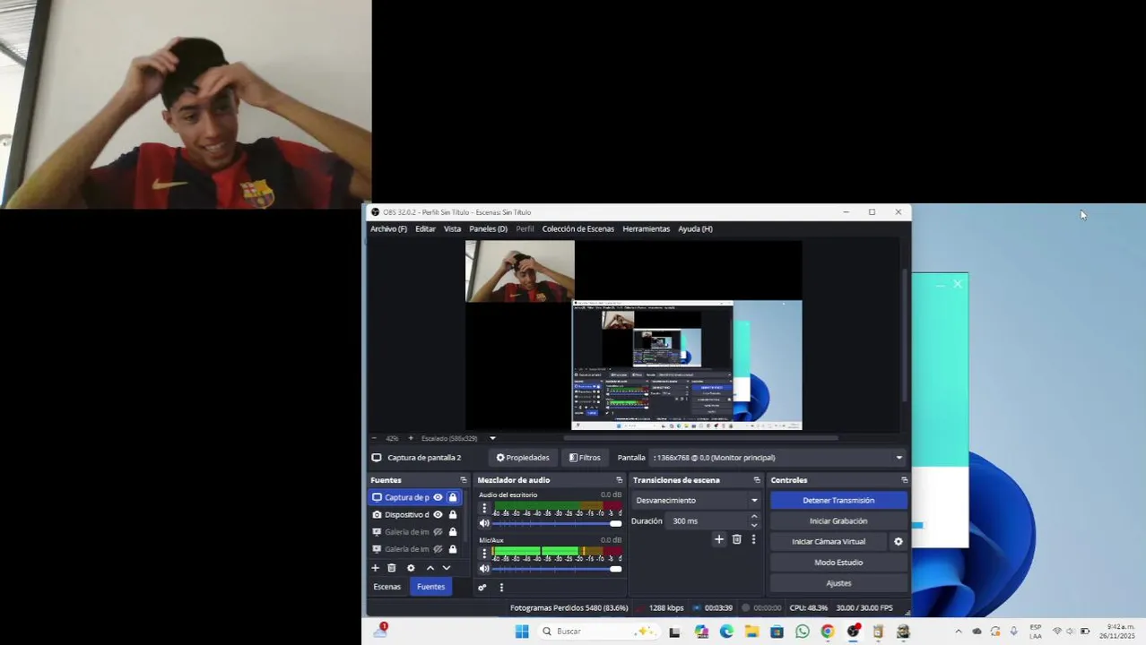Open audio mixer menu dots at bottom
Screen dimensions: 1146x645
[x=501, y=588]
